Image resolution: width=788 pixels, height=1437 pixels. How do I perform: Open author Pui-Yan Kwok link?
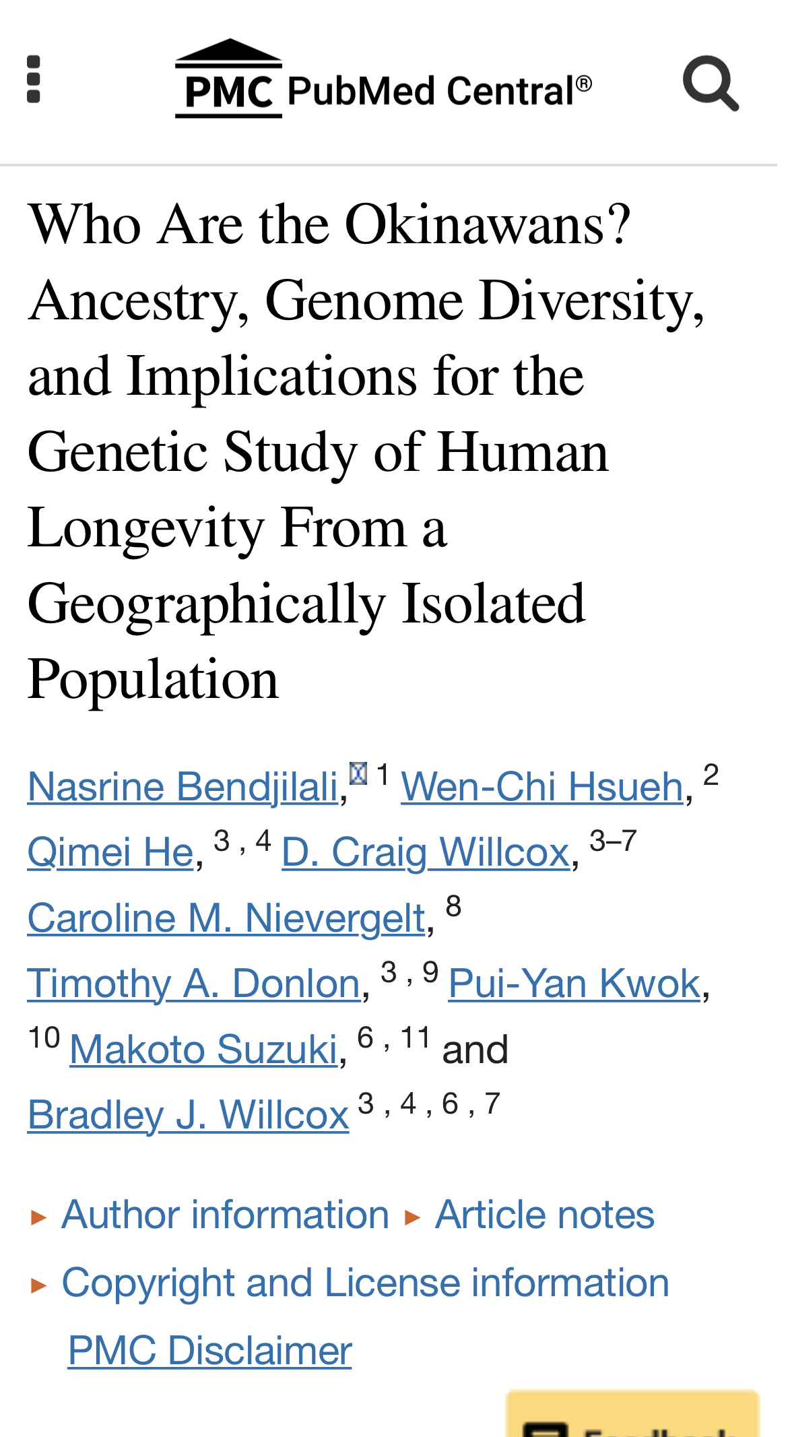coord(574,984)
